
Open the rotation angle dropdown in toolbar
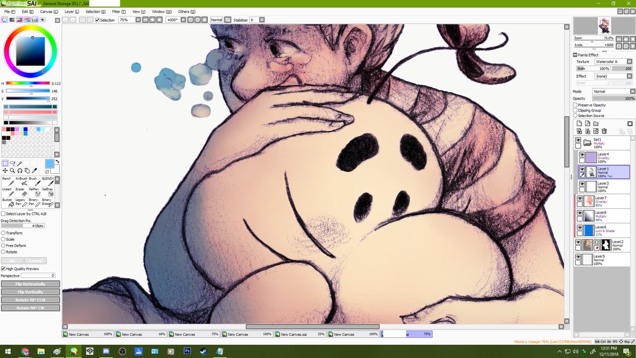(x=183, y=20)
